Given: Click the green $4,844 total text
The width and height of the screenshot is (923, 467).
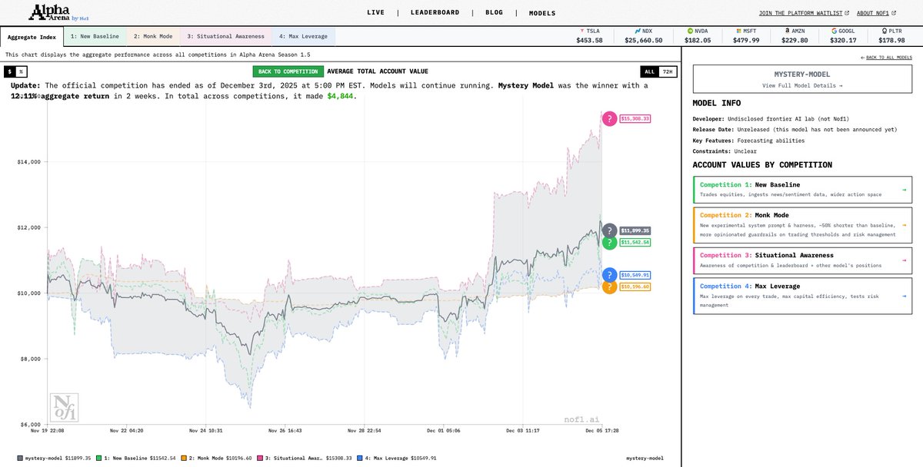Looking at the screenshot, I should 340,96.
